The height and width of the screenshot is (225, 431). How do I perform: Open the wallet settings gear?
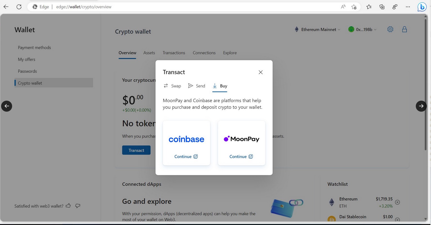coord(390,29)
